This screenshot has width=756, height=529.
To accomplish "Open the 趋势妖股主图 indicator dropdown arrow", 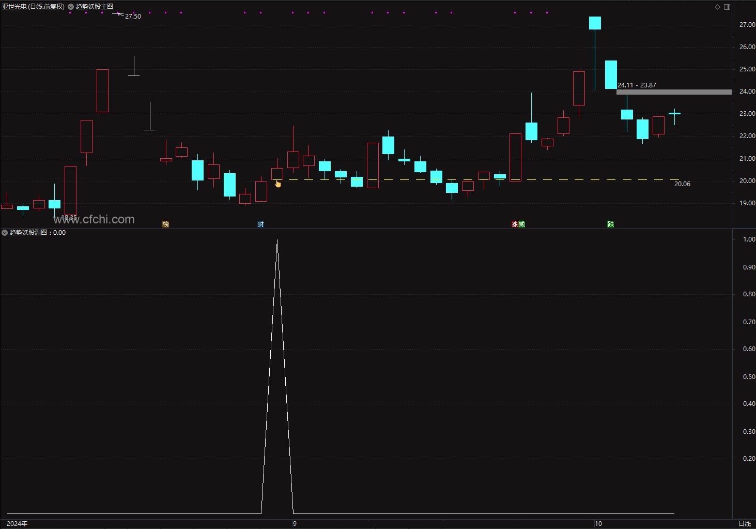I will click(x=71, y=7).
